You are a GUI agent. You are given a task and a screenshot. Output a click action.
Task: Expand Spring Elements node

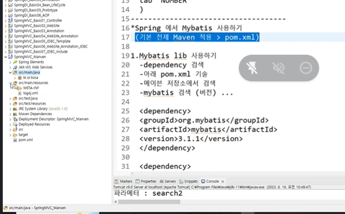[x=10, y=62]
